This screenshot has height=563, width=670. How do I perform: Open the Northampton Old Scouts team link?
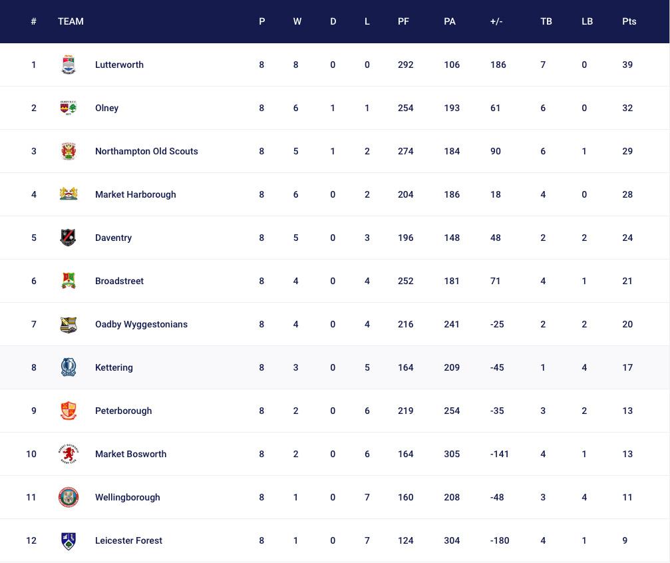coord(146,151)
